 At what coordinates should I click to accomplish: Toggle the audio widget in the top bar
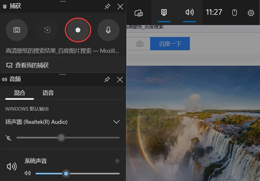point(189,13)
